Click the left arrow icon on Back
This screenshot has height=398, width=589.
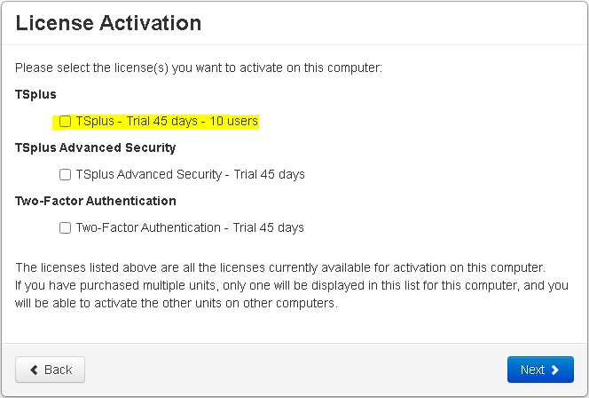tap(34, 370)
